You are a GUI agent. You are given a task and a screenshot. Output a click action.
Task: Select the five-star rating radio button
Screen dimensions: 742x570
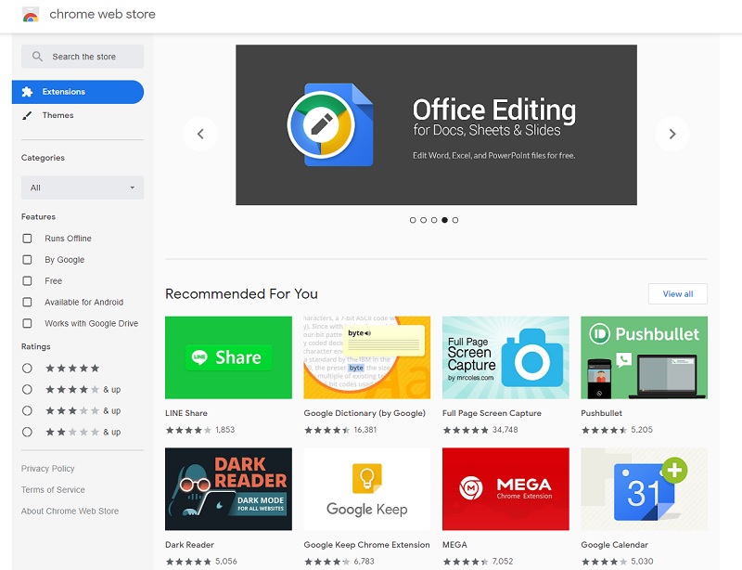tap(28, 369)
